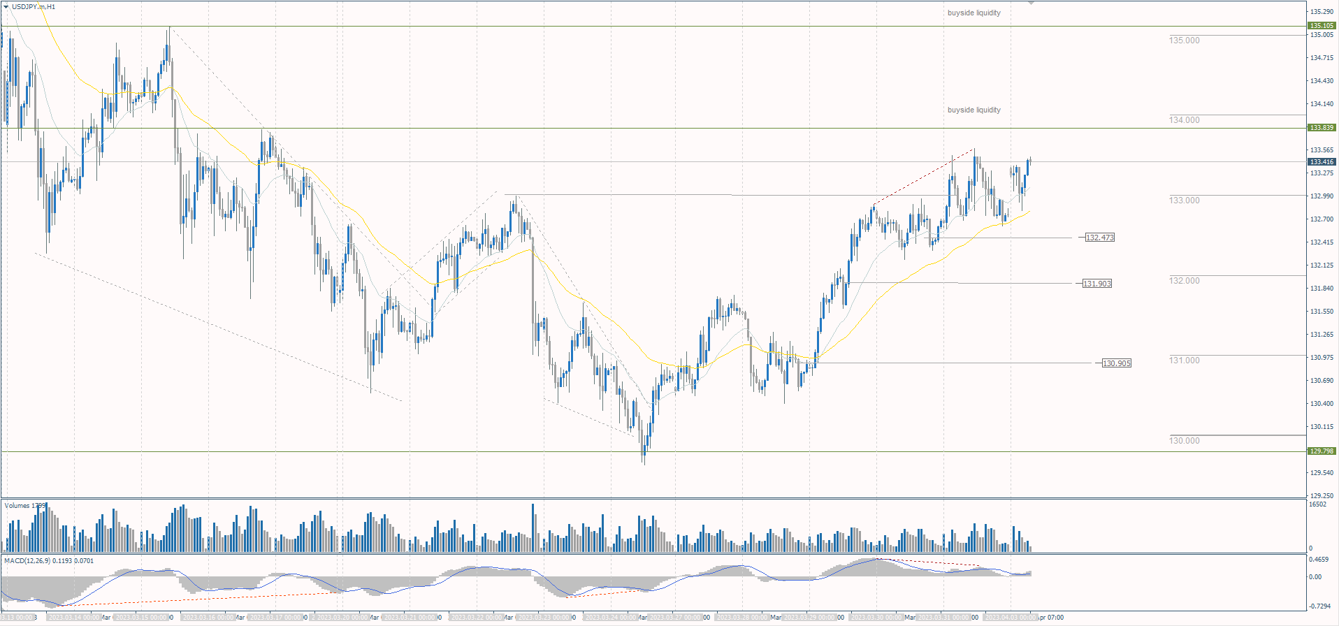Click the 2023.03.16 00:00 date marker
The image size is (1339, 626).
(209, 618)
